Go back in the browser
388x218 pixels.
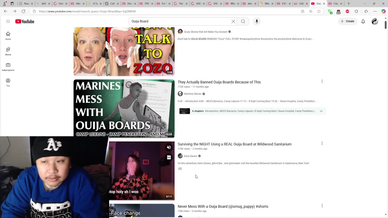point(5,11)
